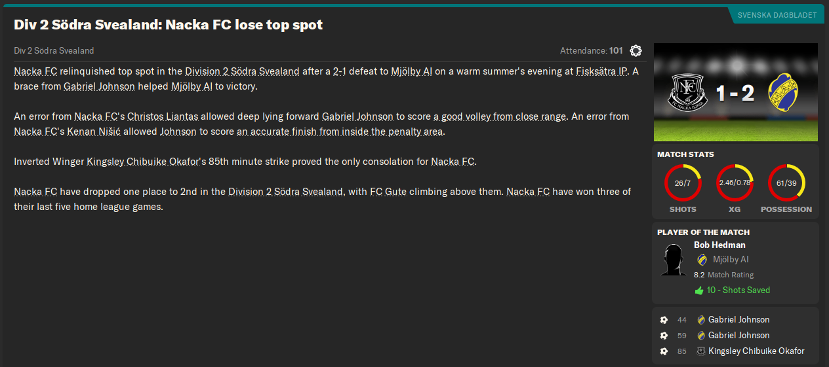Open the Fisksätra IP stadium link

pos(601,71)
